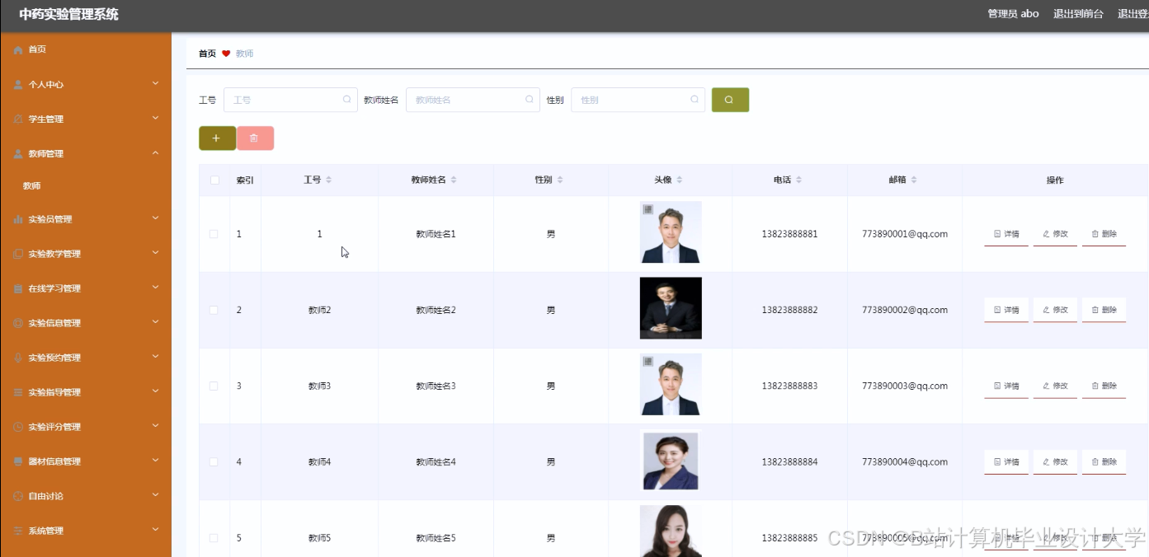This screenshot has width=1149, height=557.
Task: Expand the 实验教学管理 menu chevron
Action: click(x=155, y=253)
